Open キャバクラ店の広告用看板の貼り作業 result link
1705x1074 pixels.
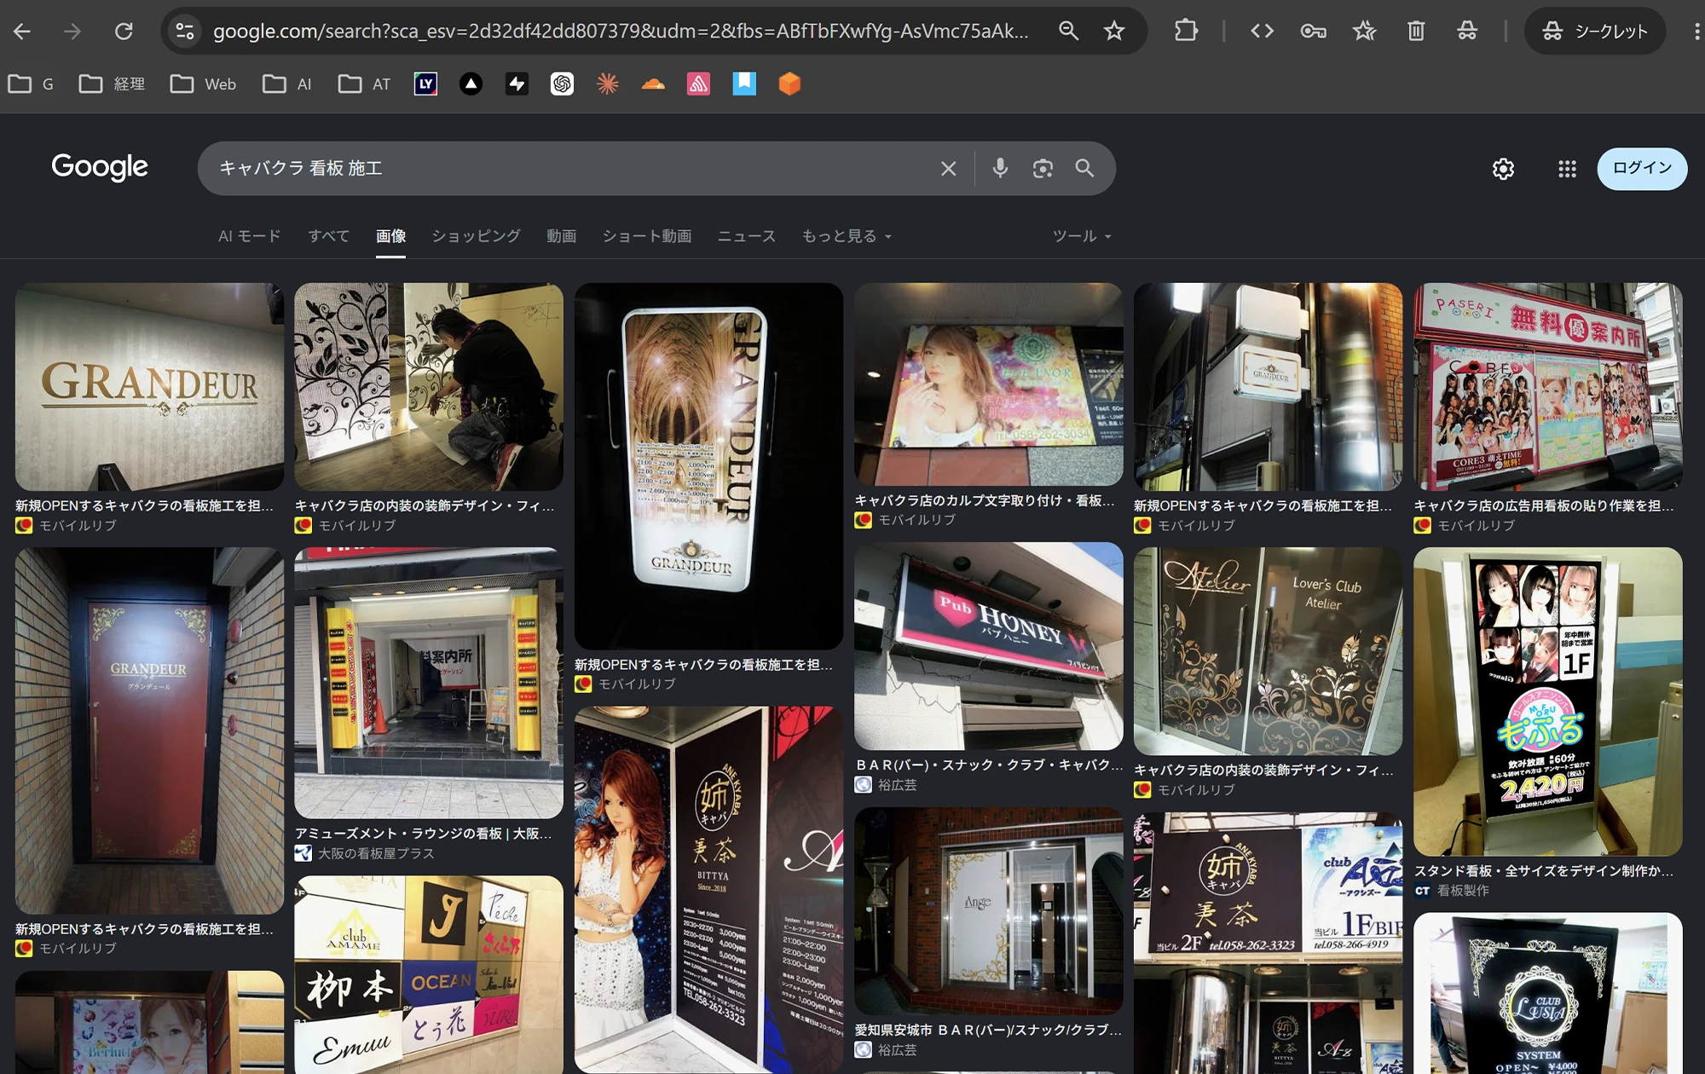click(x=1543, y=506)
